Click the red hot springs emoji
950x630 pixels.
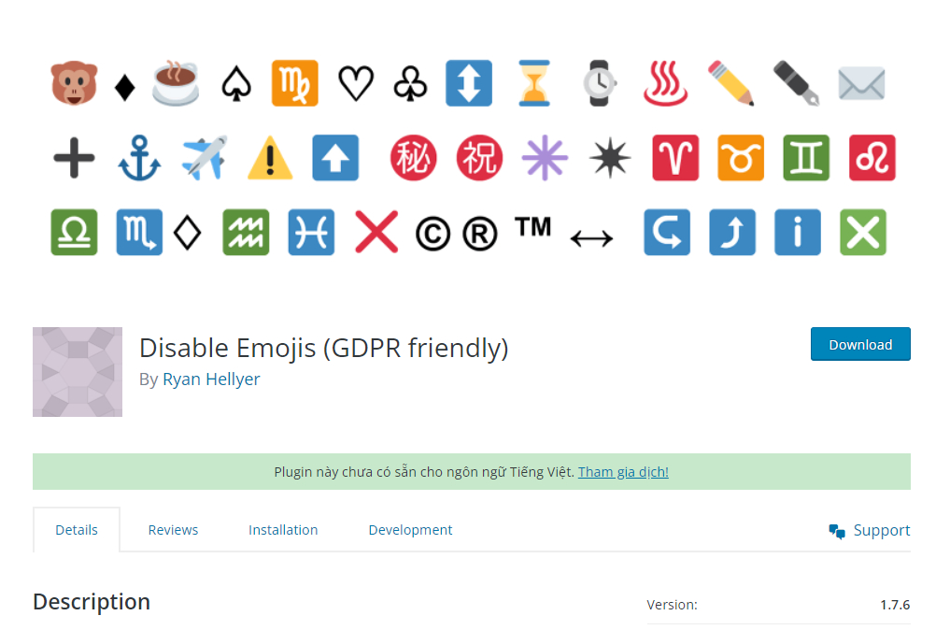665,83
